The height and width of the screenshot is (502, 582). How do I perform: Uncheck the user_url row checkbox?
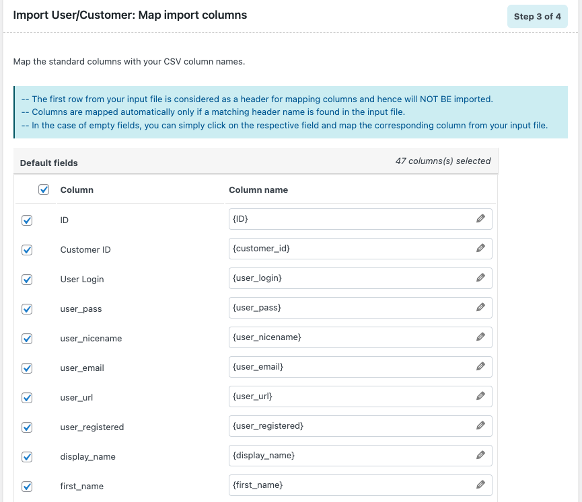(x=27, y=398)
